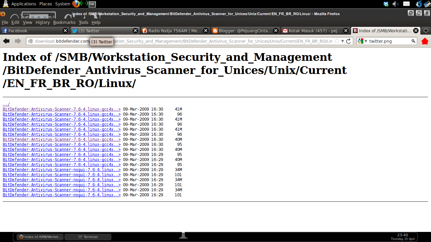Viewport: 431px width, 242px height.
Task: Close the Kotak Masuk (457) tab
Action: pos(345,31)
